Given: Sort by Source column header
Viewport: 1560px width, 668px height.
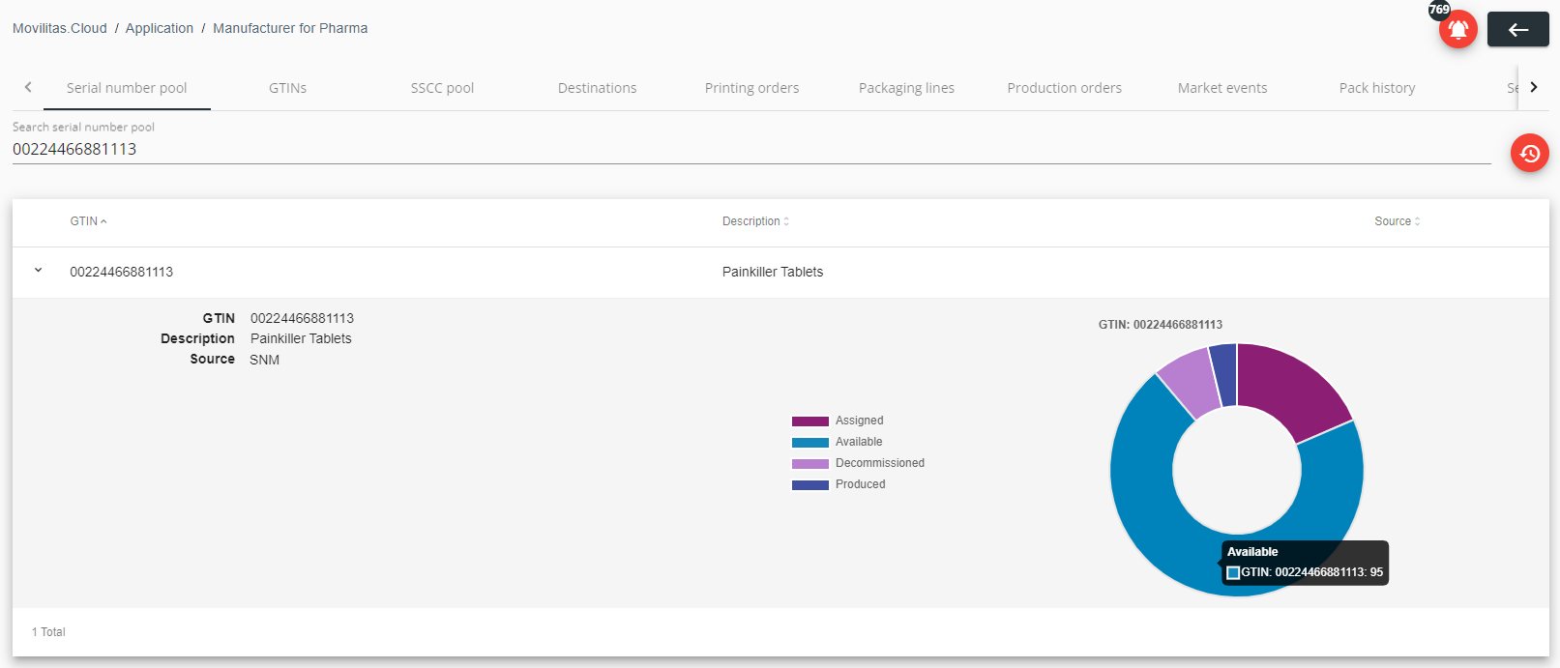Looking at the screenshot, I should click(x=1397, y=221).
